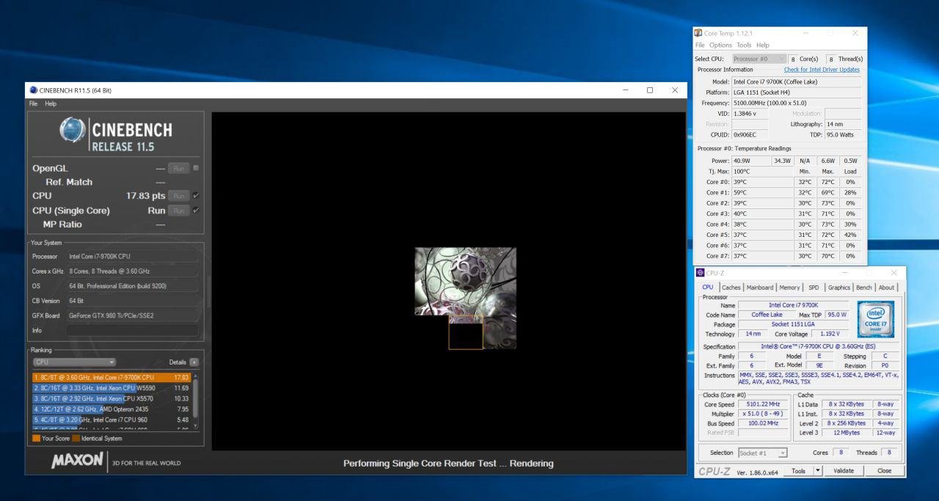Select ranking row 5 Intel Core i7 960
The height and width of the screenshot is (501, 939).
click(x=112, y=420)
